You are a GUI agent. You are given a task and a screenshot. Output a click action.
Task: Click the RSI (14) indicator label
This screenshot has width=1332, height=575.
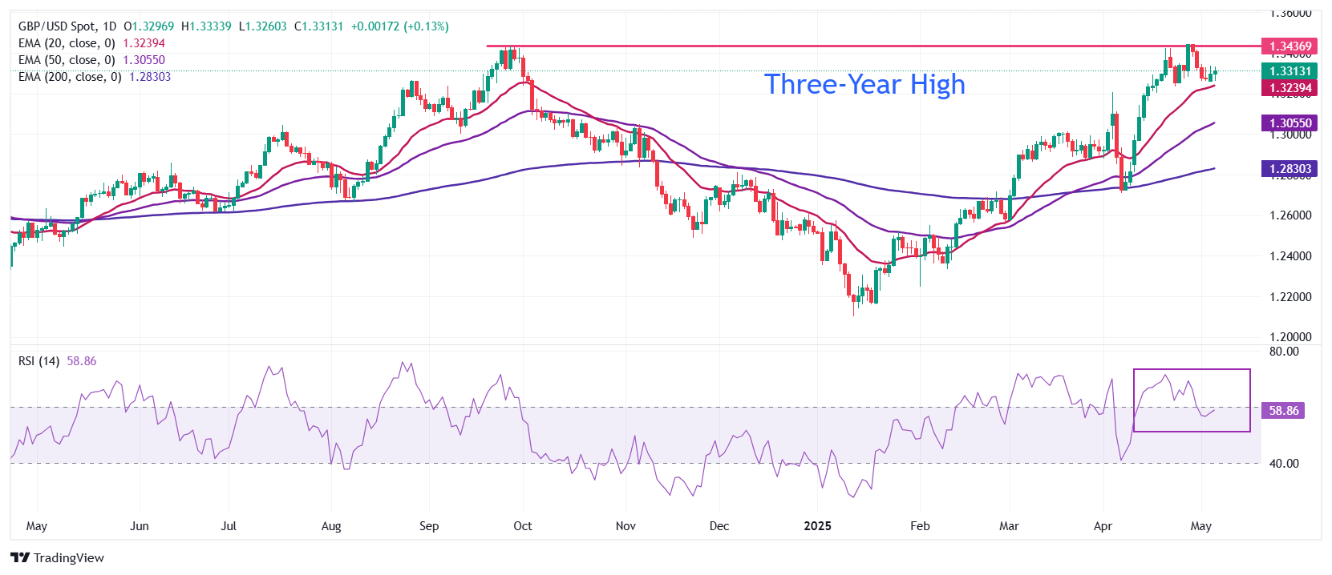tap(38, 361)
